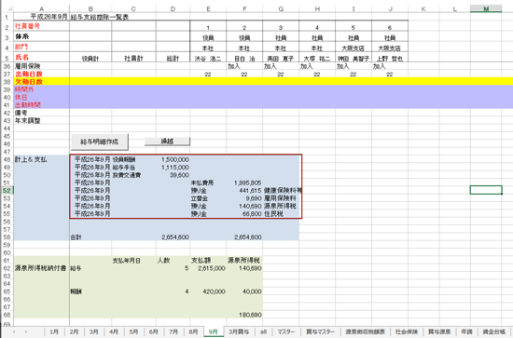Click the 体系 label cell

(x=42, y=36)
